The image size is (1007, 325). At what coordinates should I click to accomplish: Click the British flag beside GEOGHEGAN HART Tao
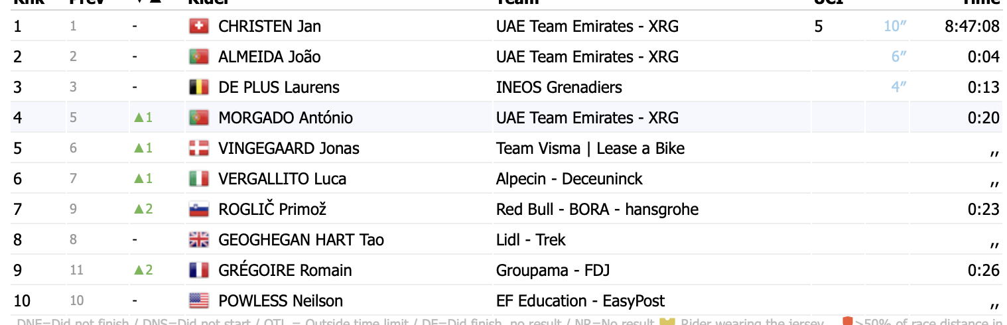[198, 240]
